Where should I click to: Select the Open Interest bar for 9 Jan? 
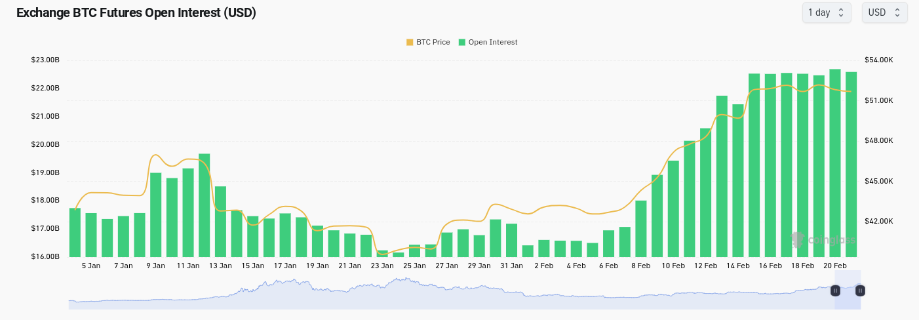point(156,215)
